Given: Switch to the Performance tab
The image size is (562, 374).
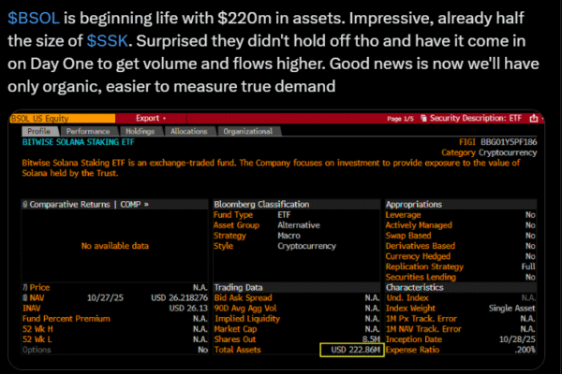Looking at the screenshot, I should (87, 132).
